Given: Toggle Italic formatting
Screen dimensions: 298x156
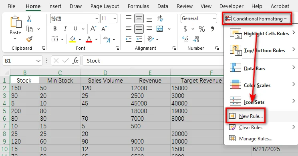Looking at the screenshot, I should 65,29.
